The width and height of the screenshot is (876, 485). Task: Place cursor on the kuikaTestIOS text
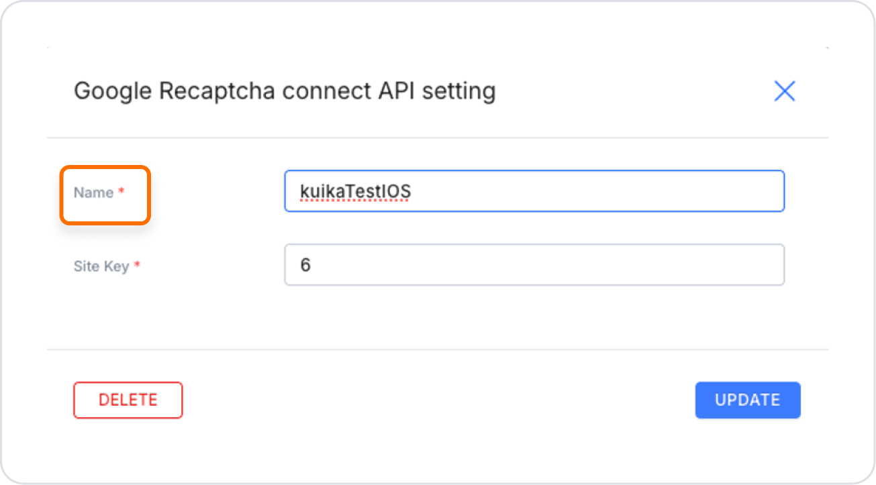click(x=355, y=192)
